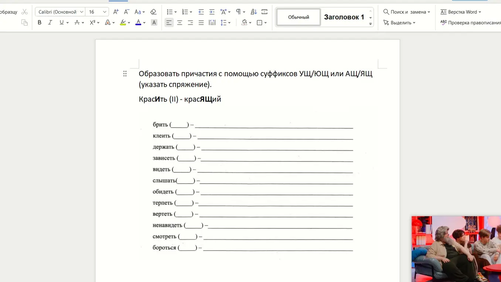
Task: Click the change case Aa icon
Action: (137, 12)
